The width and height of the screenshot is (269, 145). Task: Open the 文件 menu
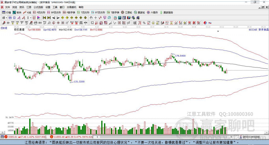pos(7,7)
